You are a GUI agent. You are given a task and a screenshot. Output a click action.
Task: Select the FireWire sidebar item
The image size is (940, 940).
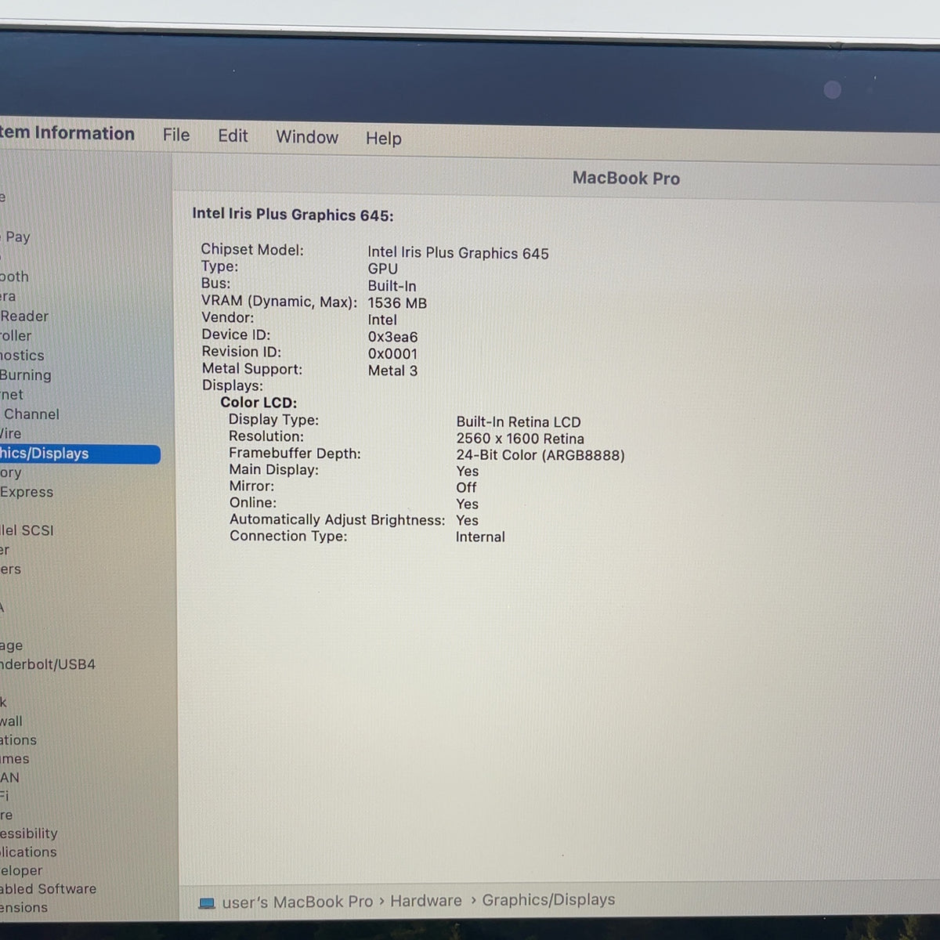tap(11, 433)
